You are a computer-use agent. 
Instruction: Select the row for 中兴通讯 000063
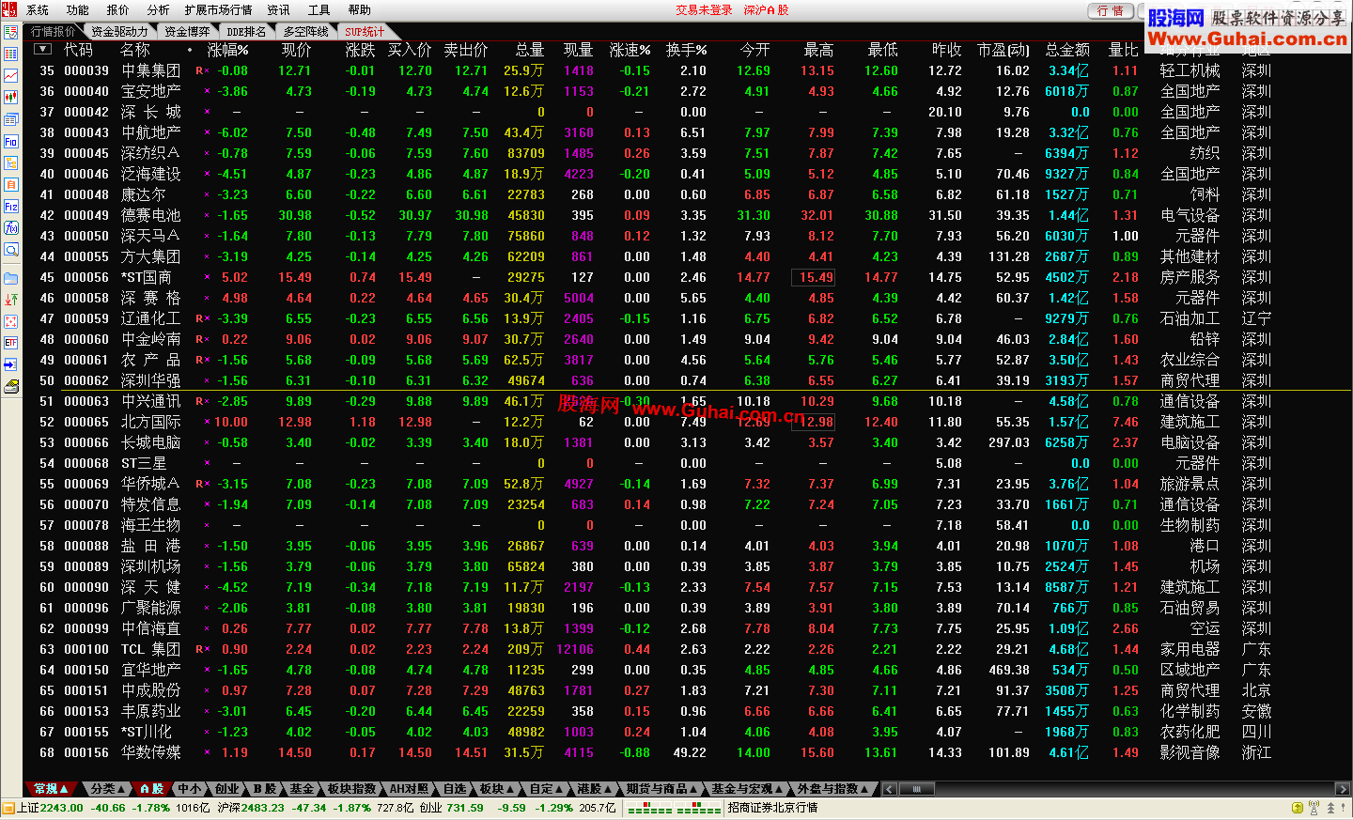(x=687, y=401)
